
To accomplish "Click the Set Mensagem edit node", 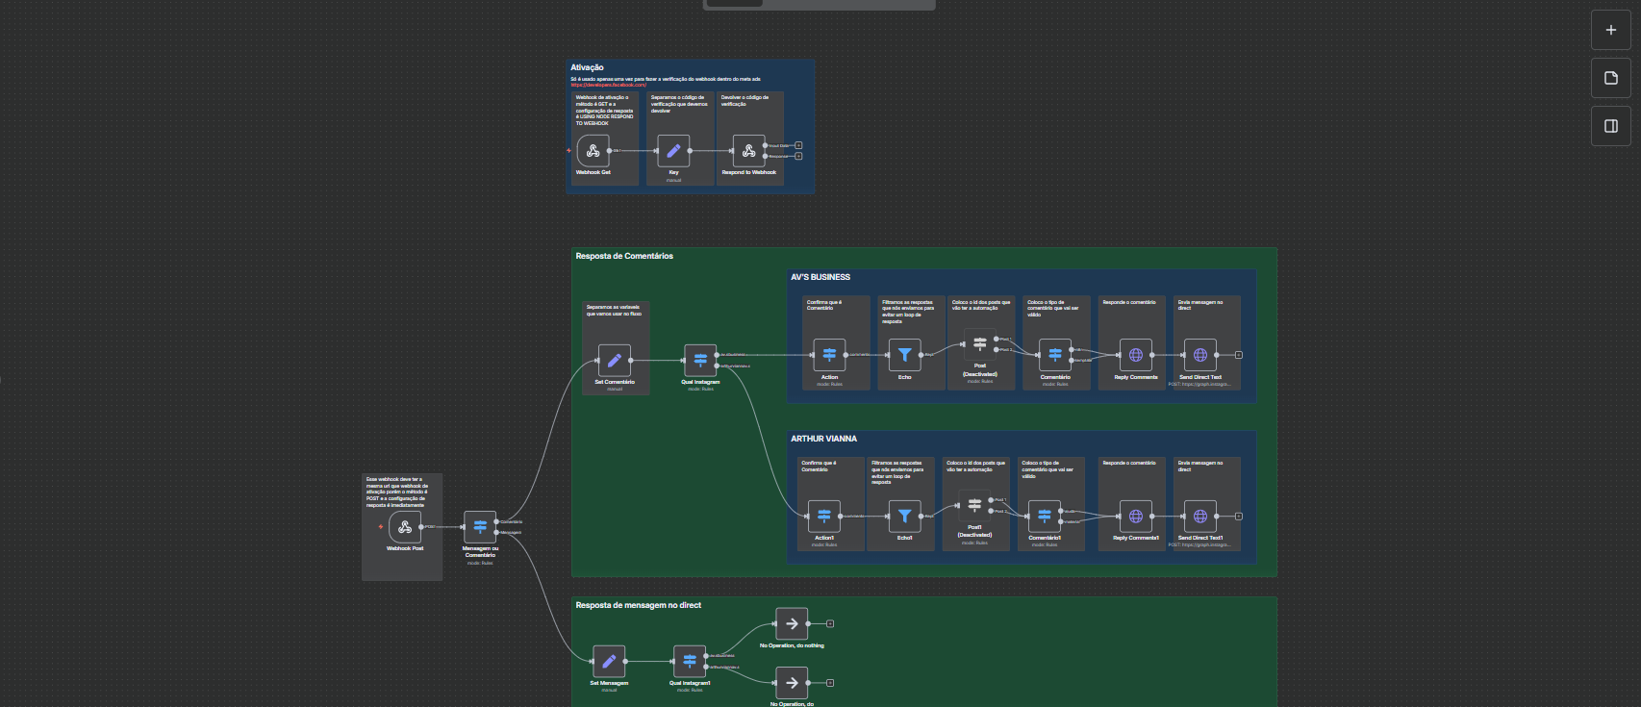I will [x=609, y=662].
